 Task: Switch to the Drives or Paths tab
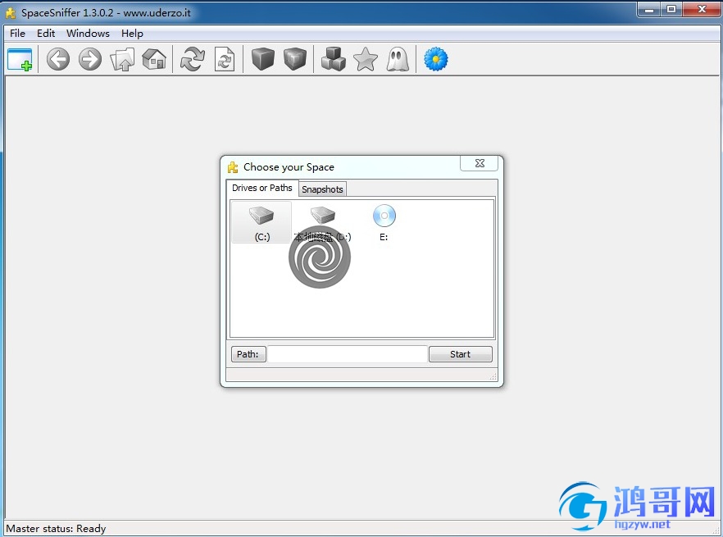[262, 188]
